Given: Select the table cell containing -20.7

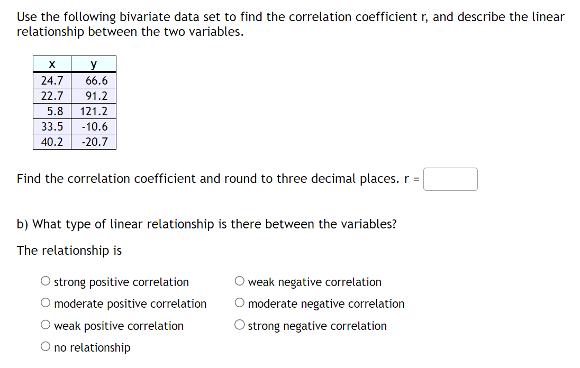Looking at the screenshot, I should (94, 142).
